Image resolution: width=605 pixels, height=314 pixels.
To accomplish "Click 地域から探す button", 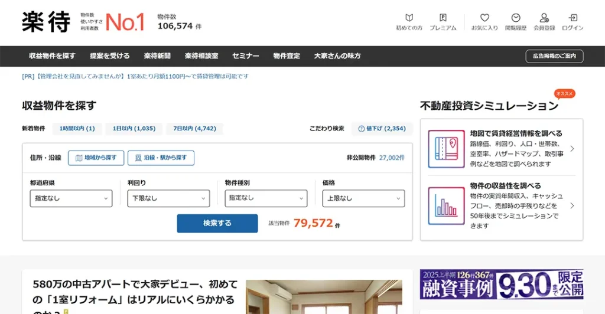I will (x=96, y=158).
